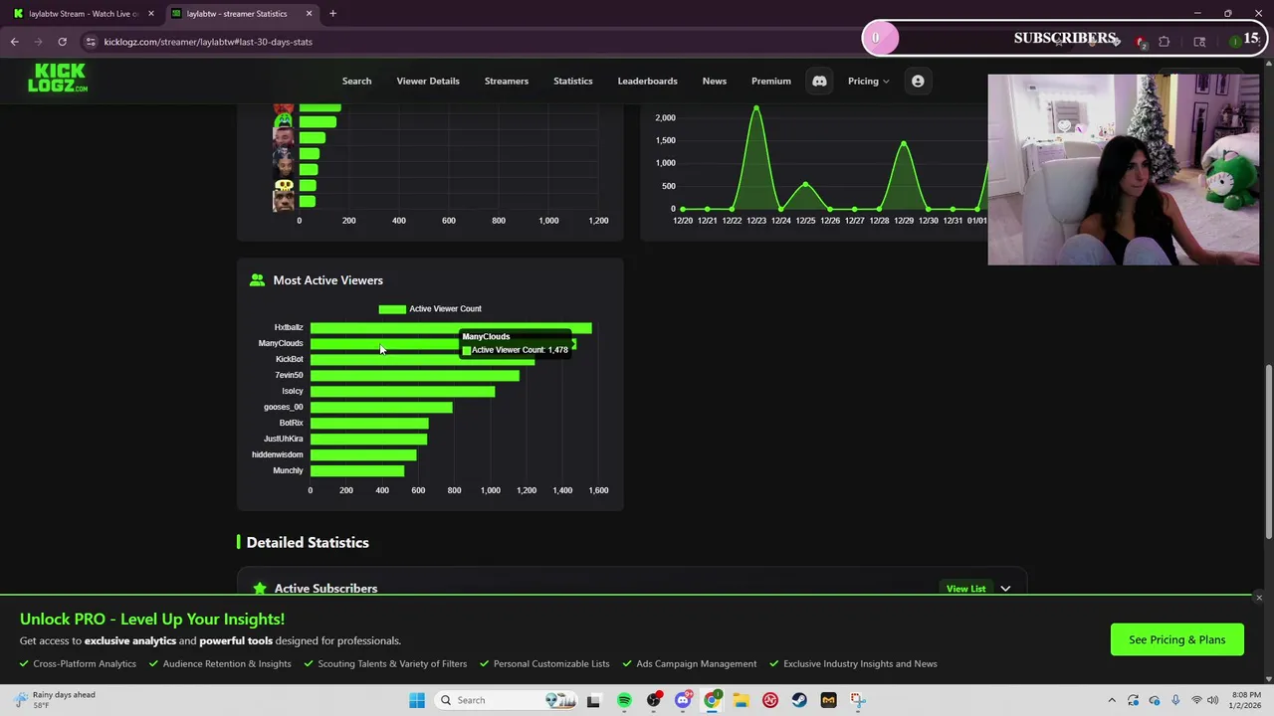This screenshot has width=1274, height=716.
Task: Click the webcam overlay thumbnail
Action: click(1124, 170)
